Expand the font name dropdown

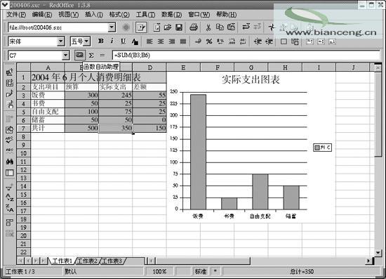click(x=60, y=41)
